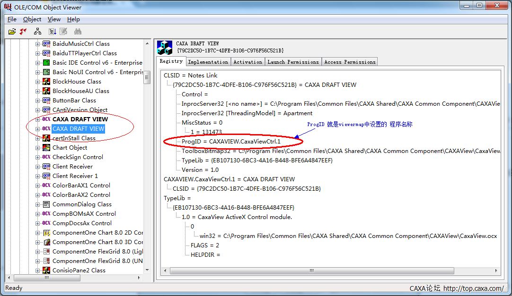
Task: Click the open folder toolbar icon
Action: [x=12, y=32]
